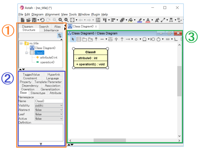Open the Abstract dropdown set to false
The height and width of the screenshot is (149, 200).
48,110
